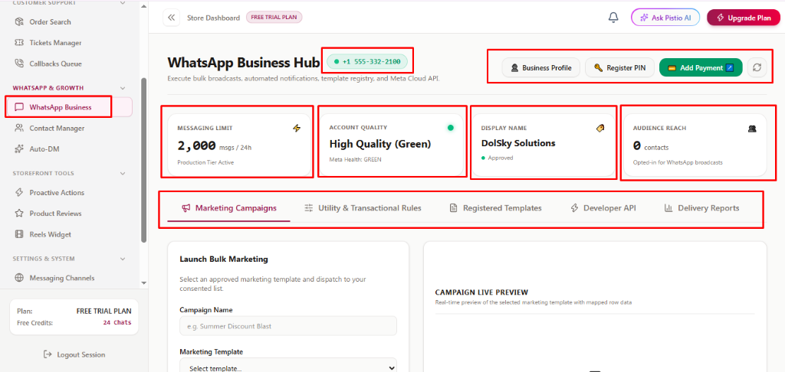Click the Business Profile button
This screenshot has width=785, height=372.
click(x=541, y=68)
